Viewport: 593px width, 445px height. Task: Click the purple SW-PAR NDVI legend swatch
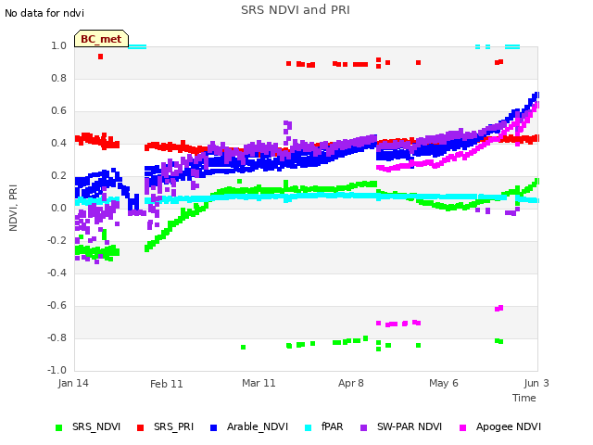point(363,427)
